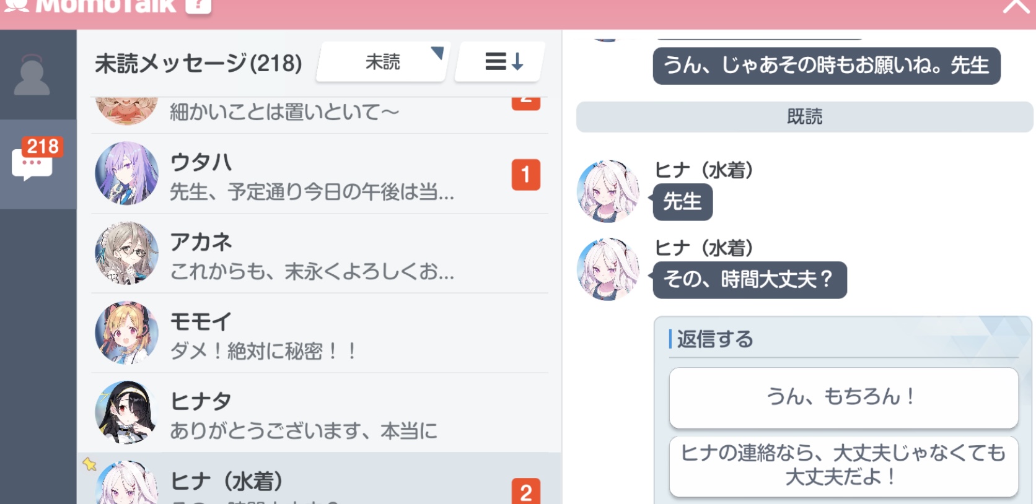Click the unread badge 2 on ヒナ(水着)

pyautogui.click(x=525, y=491)
